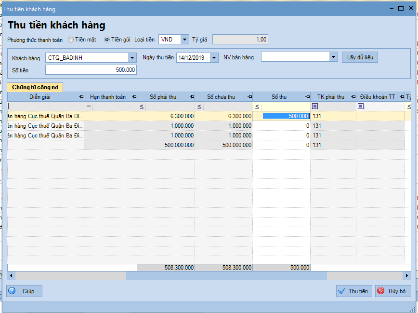Confirm with Thu tiền button

click(354, 291)
